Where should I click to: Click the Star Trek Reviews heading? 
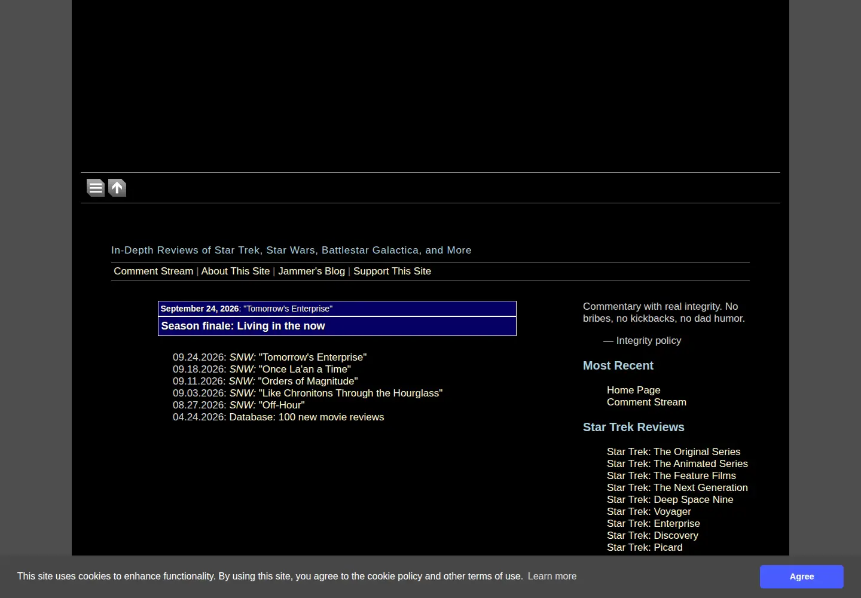(634, 427)
